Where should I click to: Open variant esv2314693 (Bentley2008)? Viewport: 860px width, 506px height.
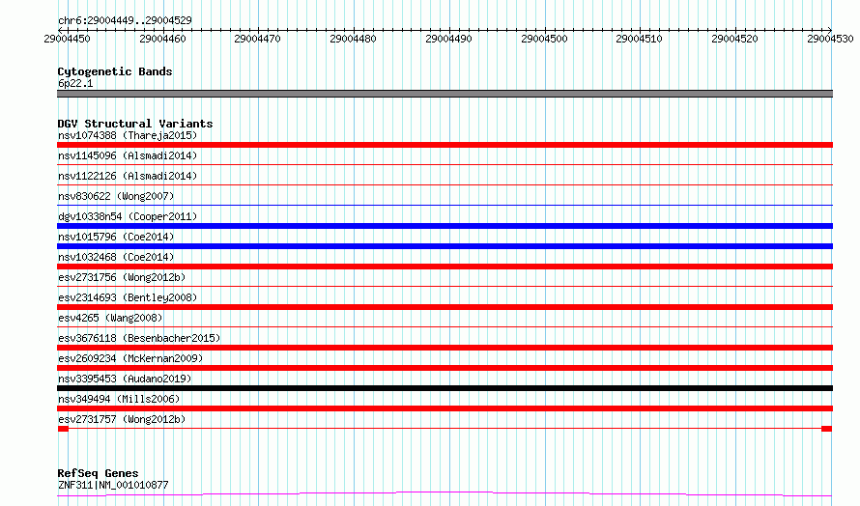(128, 297)
